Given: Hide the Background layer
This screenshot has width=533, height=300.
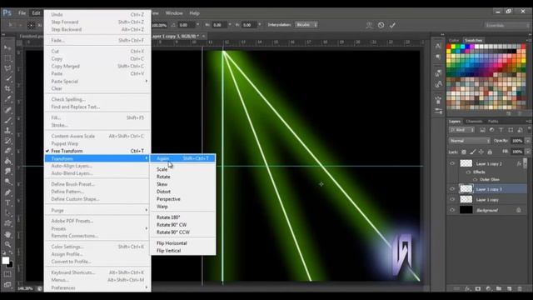Looking at the screenshot, I should (x=452, y=210).
